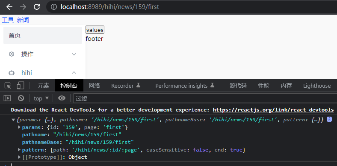This screenshot has height=166, width=337.
Task: Switch to the 源代码 tab
Action: click(238, 86)
